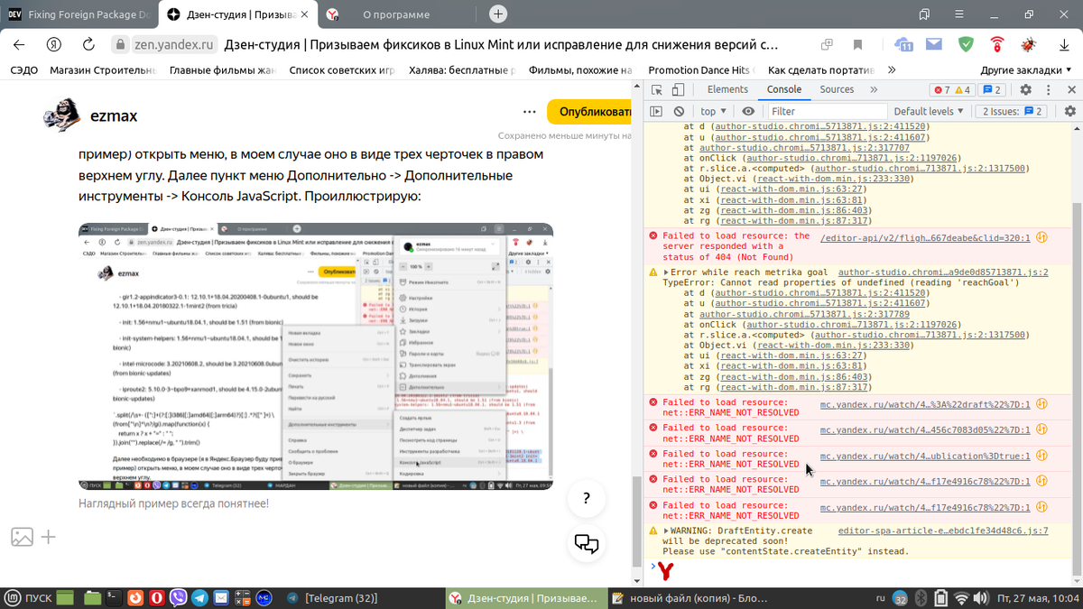The height and width of the screenshot is (609, 1083).
Task: Click the embedded screenshot image in article
Action: pos(315,356)
